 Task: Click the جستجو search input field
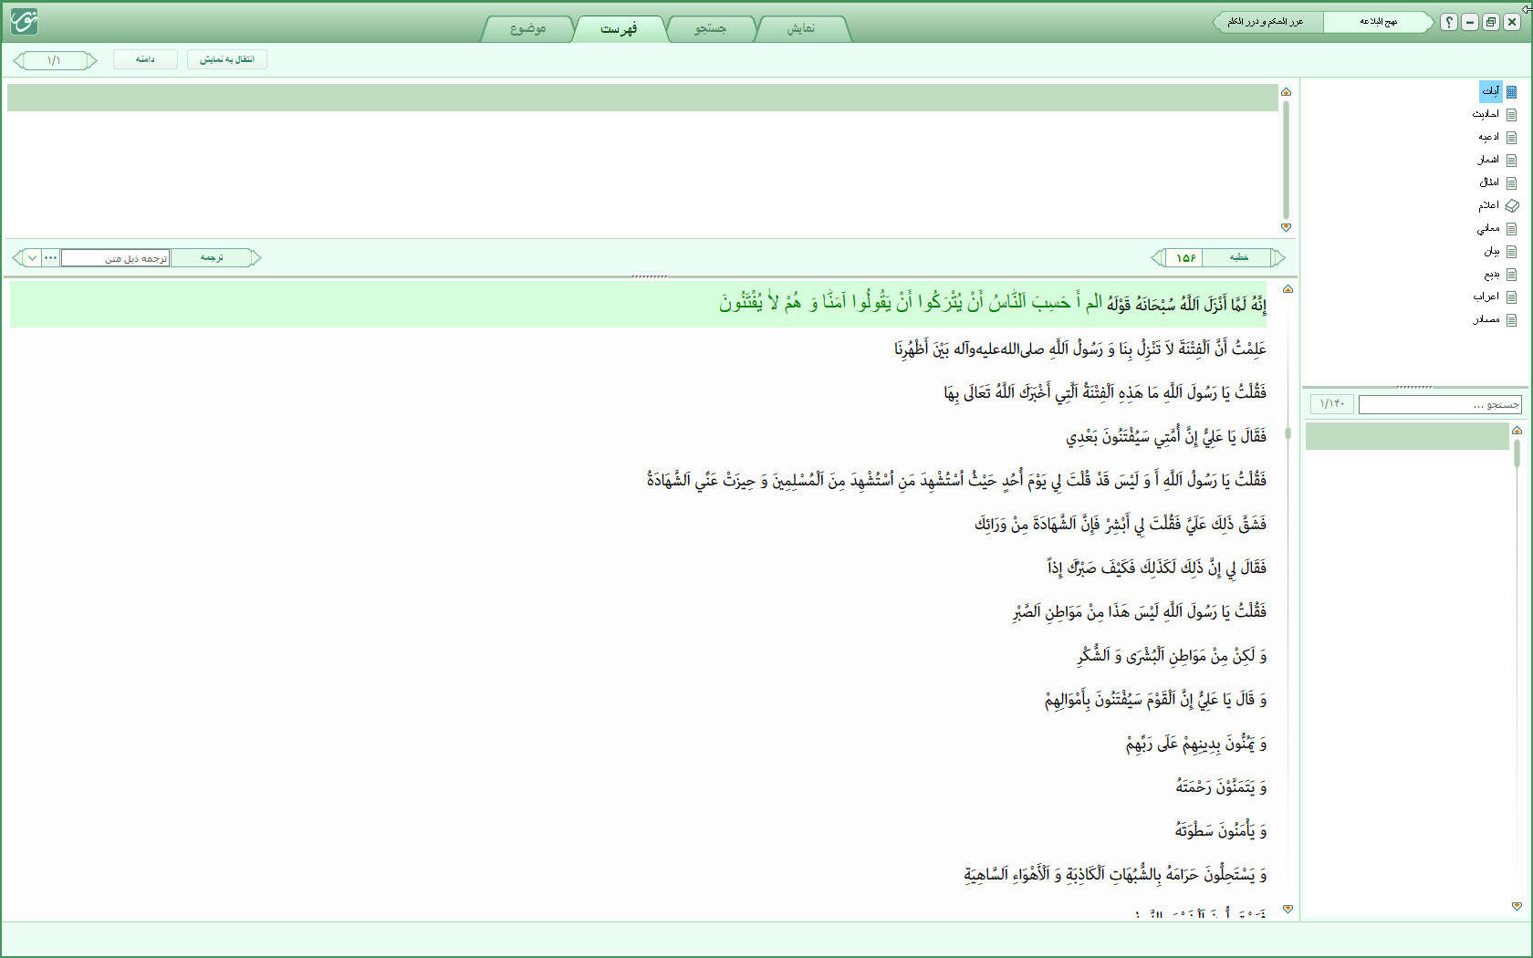(1440, 404)
